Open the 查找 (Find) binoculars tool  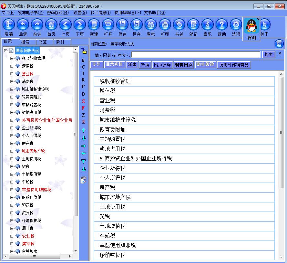pos(151,25)
